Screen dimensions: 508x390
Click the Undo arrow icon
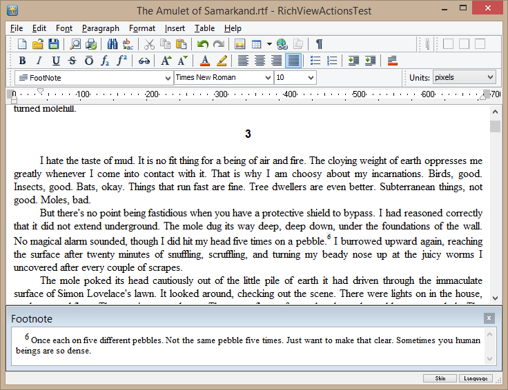202,44
